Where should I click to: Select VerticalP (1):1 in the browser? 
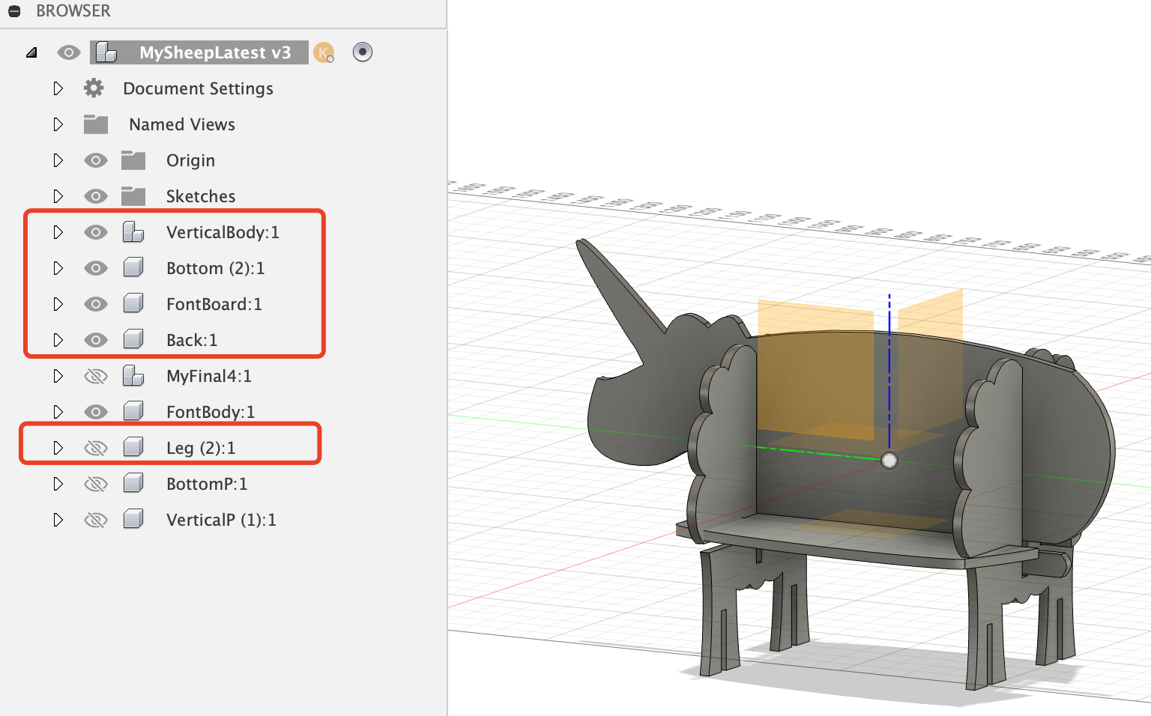(x=221, y=520)
